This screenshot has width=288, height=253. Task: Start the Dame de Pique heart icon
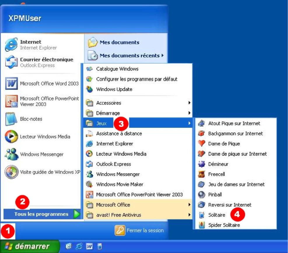click(x=202, y=144)
